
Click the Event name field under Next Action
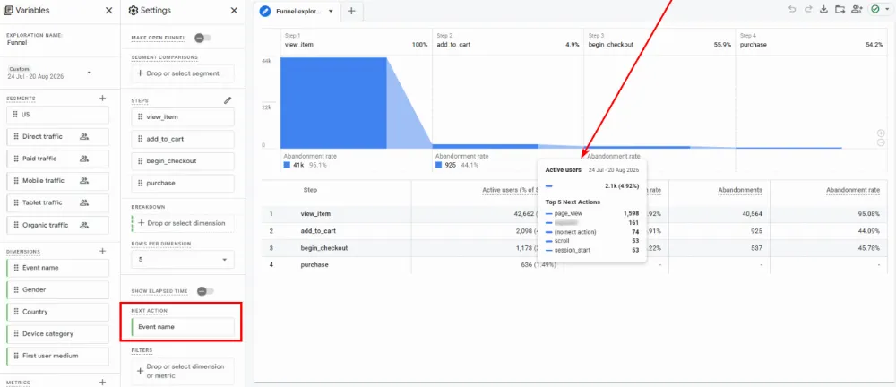tap(182, 326)
